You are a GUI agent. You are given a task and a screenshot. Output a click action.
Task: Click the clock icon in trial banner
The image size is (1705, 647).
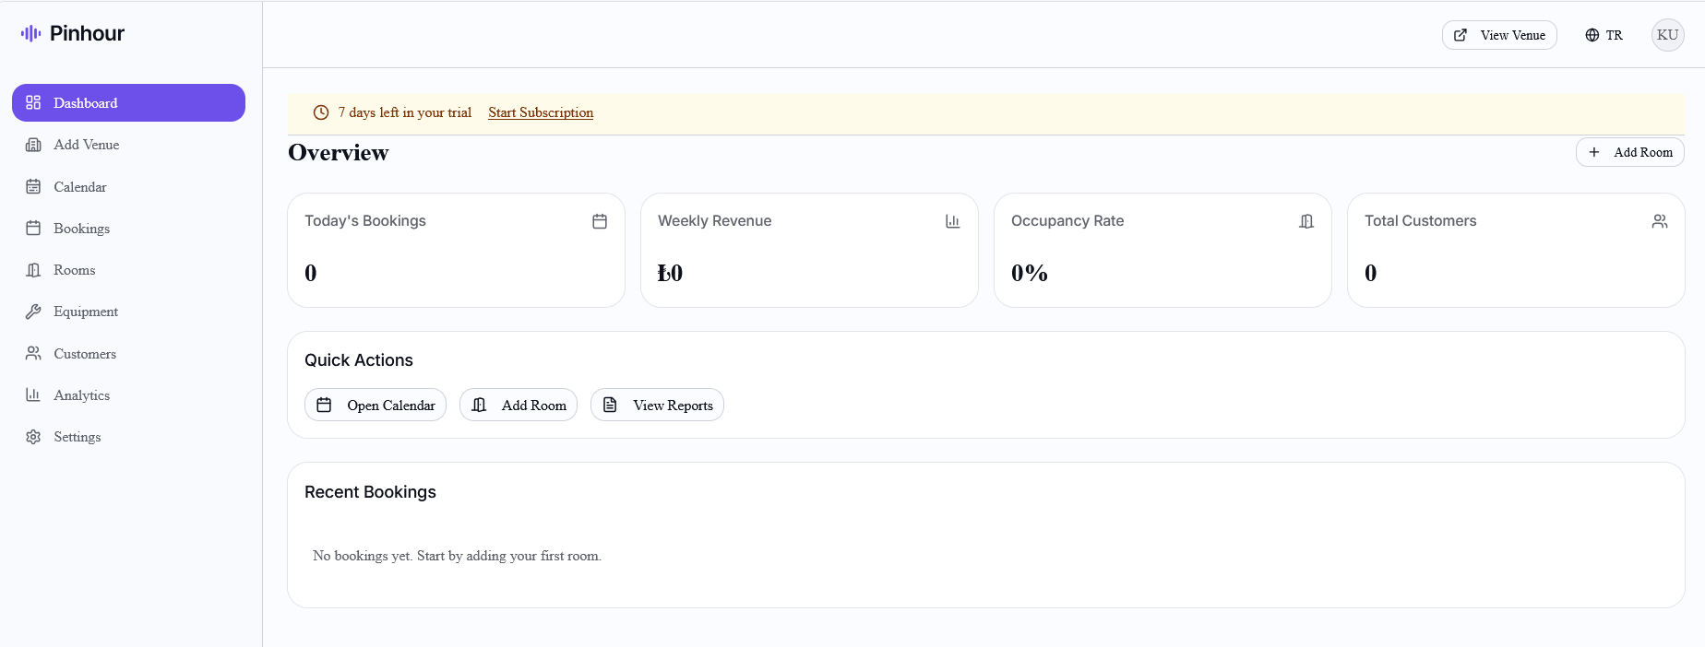[x=321, y=112]
